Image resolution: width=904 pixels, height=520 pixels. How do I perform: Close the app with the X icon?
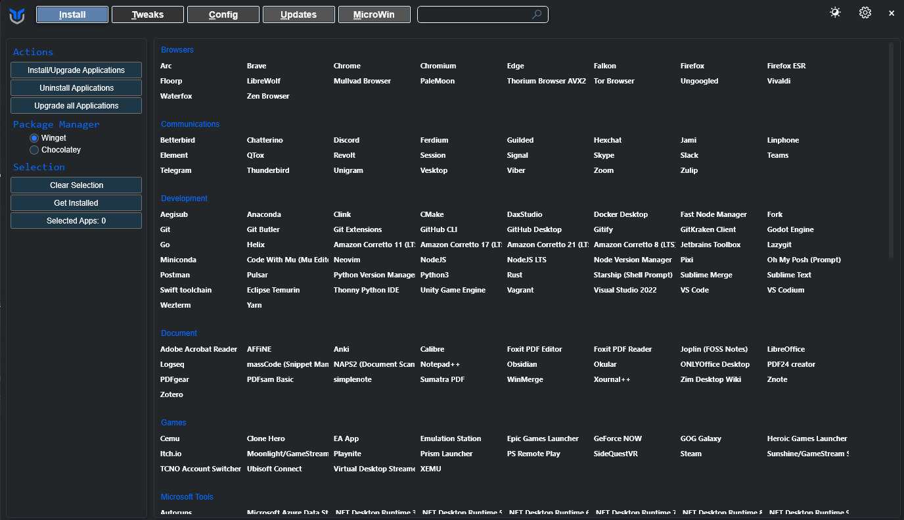pos(892,13)
